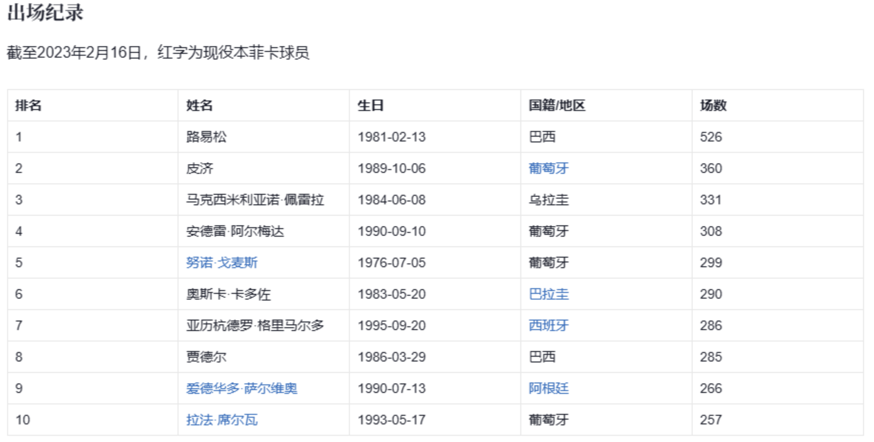Click the appearances value 290
This screenshot has height=442, width=874.
click(x=711, y=294)
